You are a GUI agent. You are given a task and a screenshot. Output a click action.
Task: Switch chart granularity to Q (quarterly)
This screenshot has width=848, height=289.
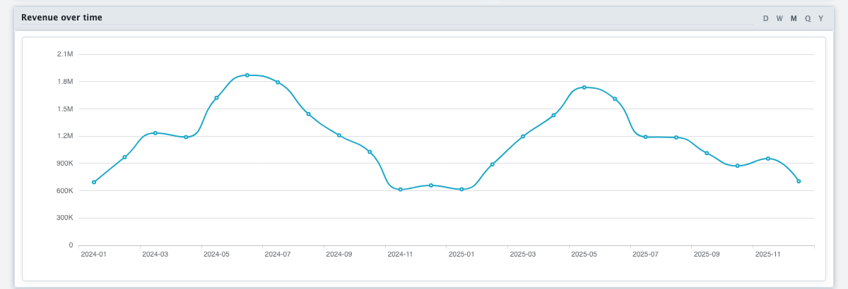808,18
